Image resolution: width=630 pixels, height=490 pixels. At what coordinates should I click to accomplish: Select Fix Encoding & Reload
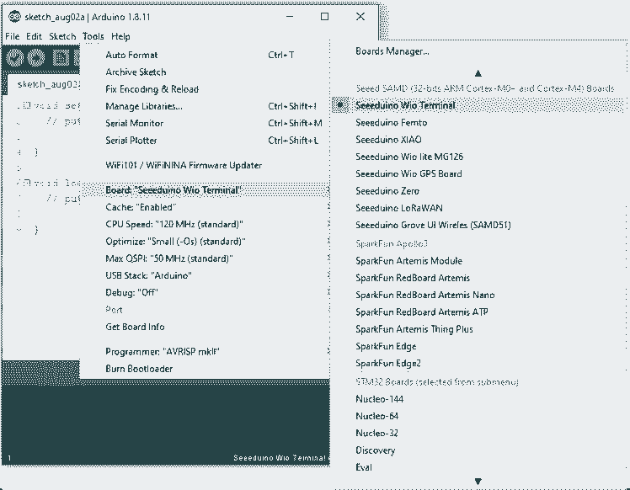tap(205, 89)
